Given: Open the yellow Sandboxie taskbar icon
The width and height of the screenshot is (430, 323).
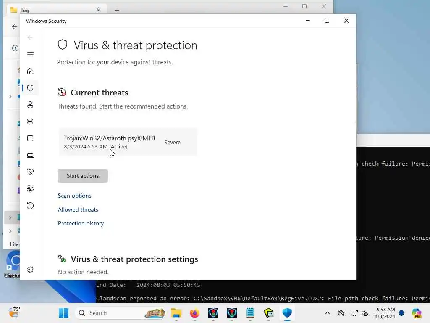Looking at the screenshot, I should pyautogui.click(x=268, y=313).
